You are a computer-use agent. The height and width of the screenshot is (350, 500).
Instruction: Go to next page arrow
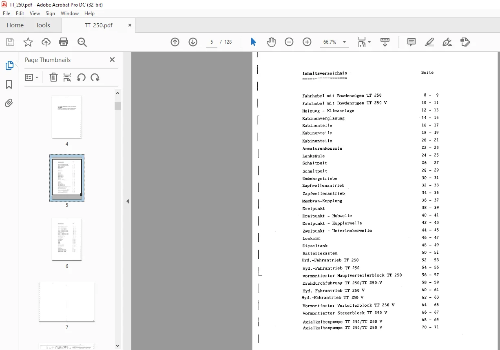193,42
